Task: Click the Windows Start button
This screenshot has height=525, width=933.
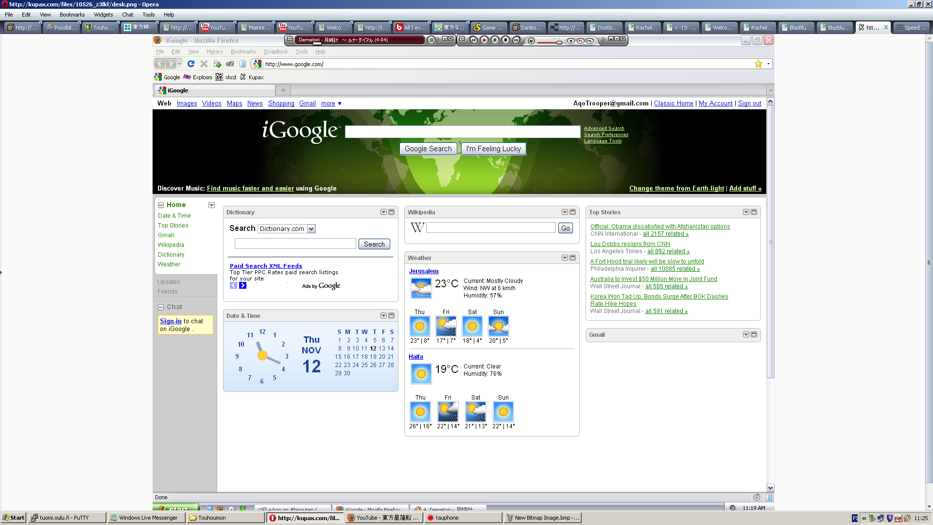Action: [14, 518]
